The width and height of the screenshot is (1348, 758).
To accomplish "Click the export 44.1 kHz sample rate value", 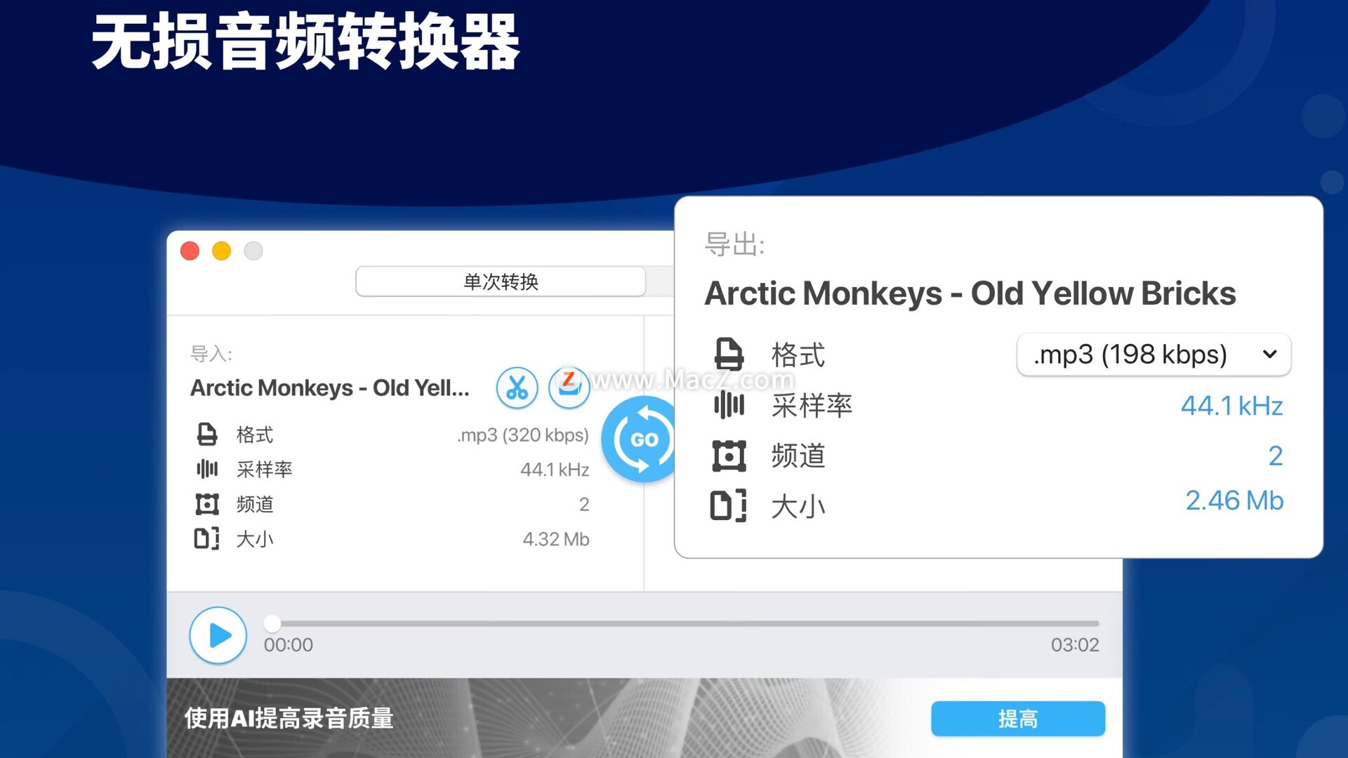I will coord(1231,406).
